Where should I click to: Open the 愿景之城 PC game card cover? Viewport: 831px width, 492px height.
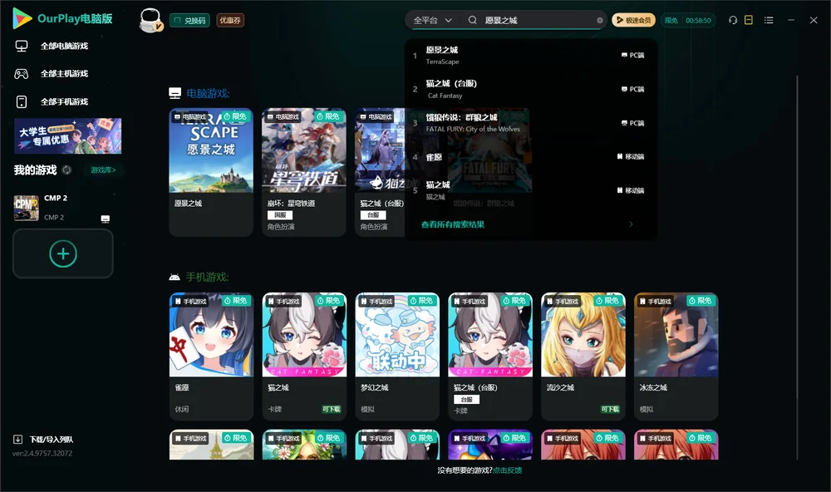(211, 150)
